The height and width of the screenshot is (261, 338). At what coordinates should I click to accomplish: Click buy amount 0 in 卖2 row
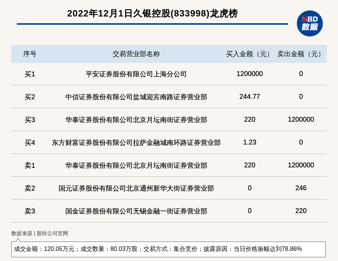250,188
